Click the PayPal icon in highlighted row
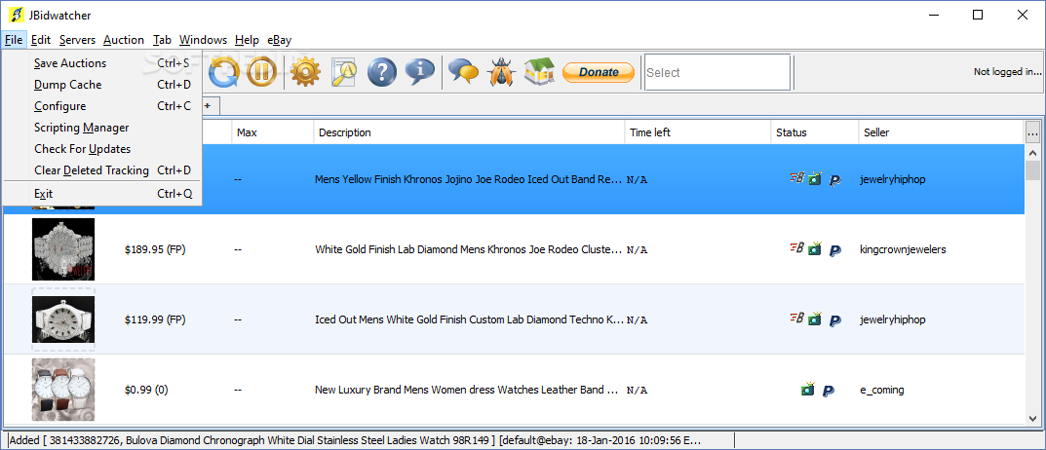Image resolution: width=1046 pixels, height=450 pixels. click(x=834, y=180)
